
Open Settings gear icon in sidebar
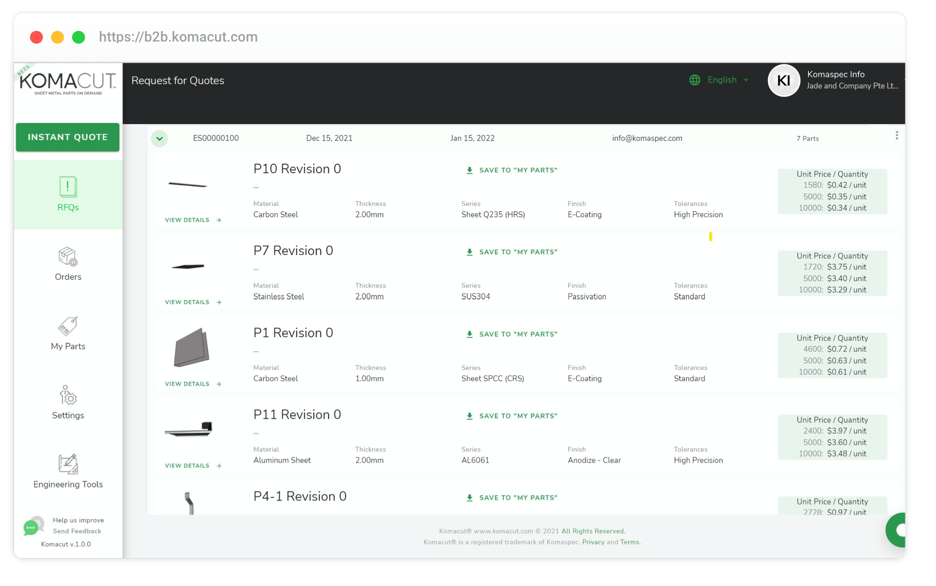point(68,395)
